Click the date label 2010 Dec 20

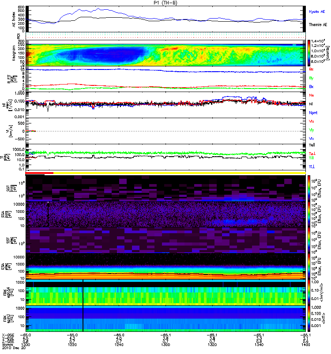[14, 348]
